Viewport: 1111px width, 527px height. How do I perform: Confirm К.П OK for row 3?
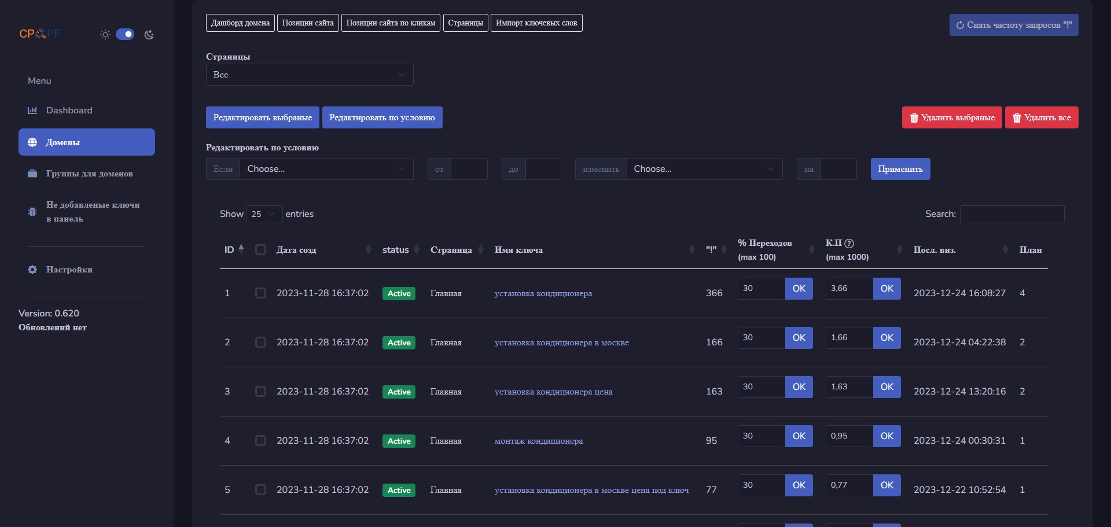(x=887, y=387)
